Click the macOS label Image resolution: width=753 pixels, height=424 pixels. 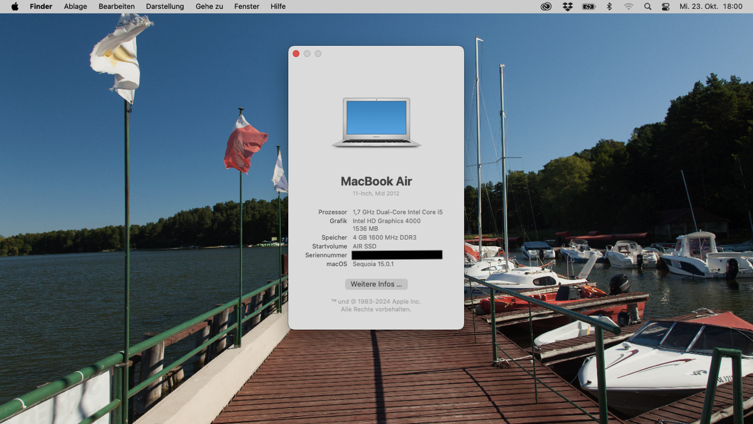click(x=337, y=264)
